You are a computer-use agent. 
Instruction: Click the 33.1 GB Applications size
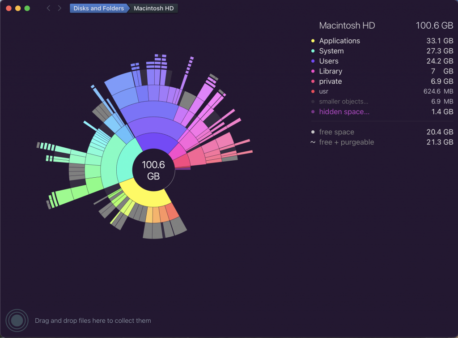coord(440,41)
